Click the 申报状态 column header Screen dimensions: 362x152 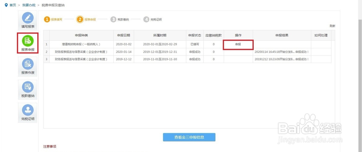coord(195,35)
